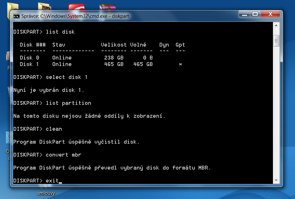295x199 pixels.
Task: Click the scrollbar down arrow
Action: 276,180
